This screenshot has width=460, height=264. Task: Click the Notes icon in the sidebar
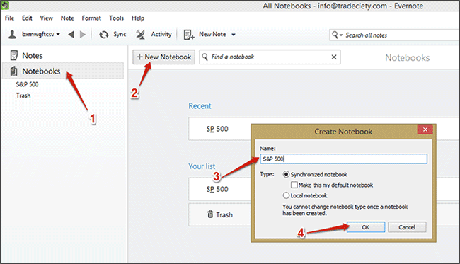(13, 55)
